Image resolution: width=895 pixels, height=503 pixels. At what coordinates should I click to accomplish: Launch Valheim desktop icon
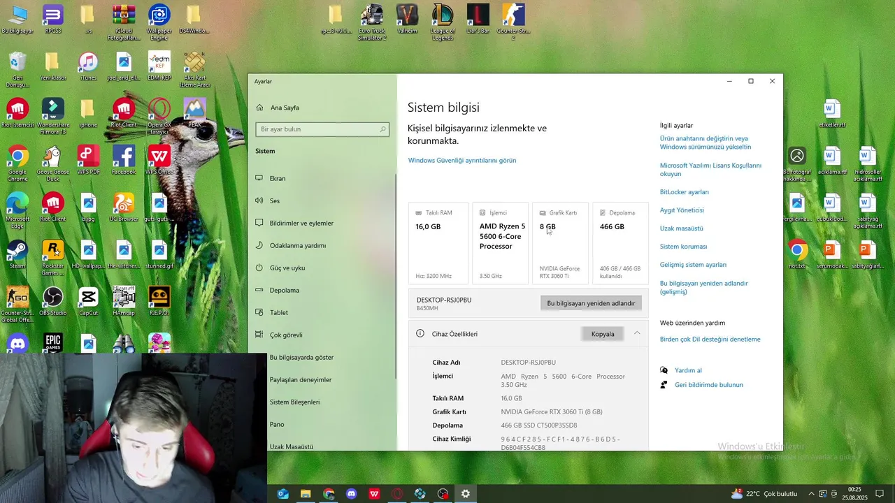[x=407, y=19]
